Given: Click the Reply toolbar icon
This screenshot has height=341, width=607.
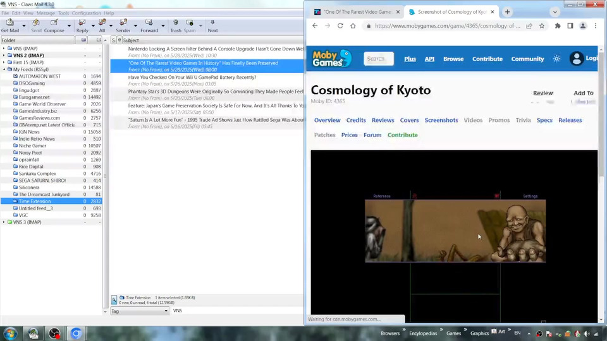Looking at the screenshot, I should 82,25.
